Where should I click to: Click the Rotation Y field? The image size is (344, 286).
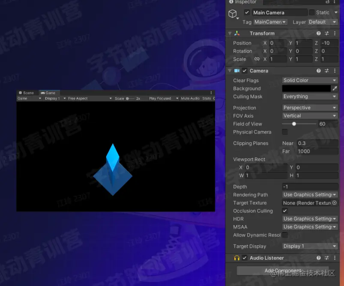coord(303,51)
